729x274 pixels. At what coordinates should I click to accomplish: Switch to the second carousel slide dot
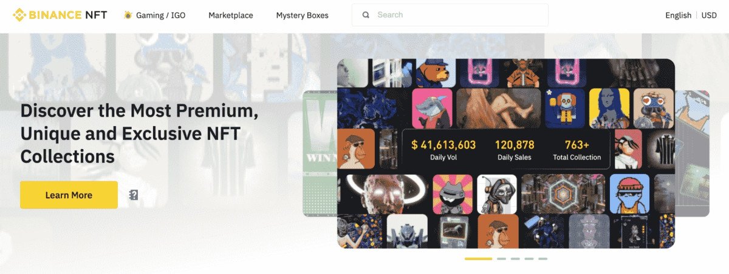coord(501,259)
